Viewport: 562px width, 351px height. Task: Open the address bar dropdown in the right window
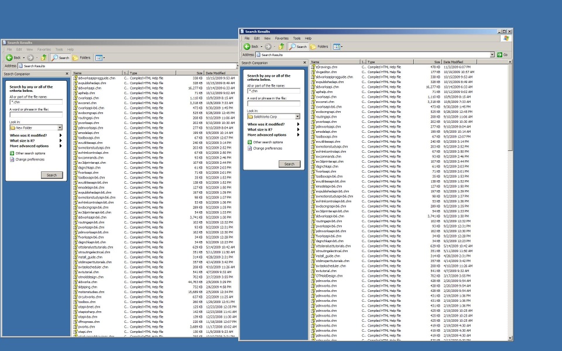492,55
